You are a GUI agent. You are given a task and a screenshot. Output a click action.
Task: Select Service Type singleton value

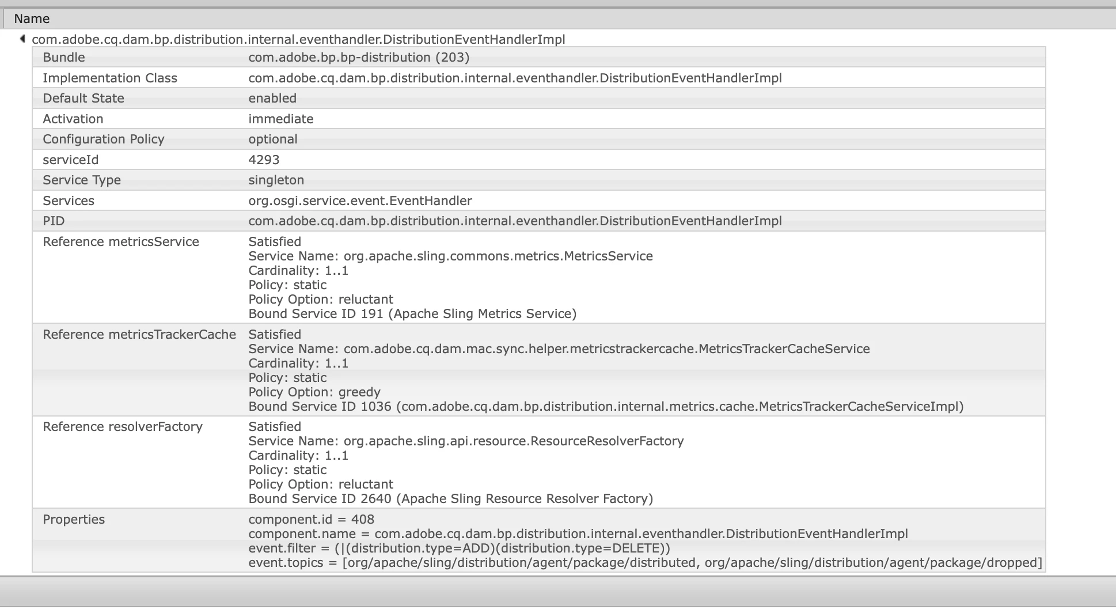pyautogui.click(x=276, y=180)
